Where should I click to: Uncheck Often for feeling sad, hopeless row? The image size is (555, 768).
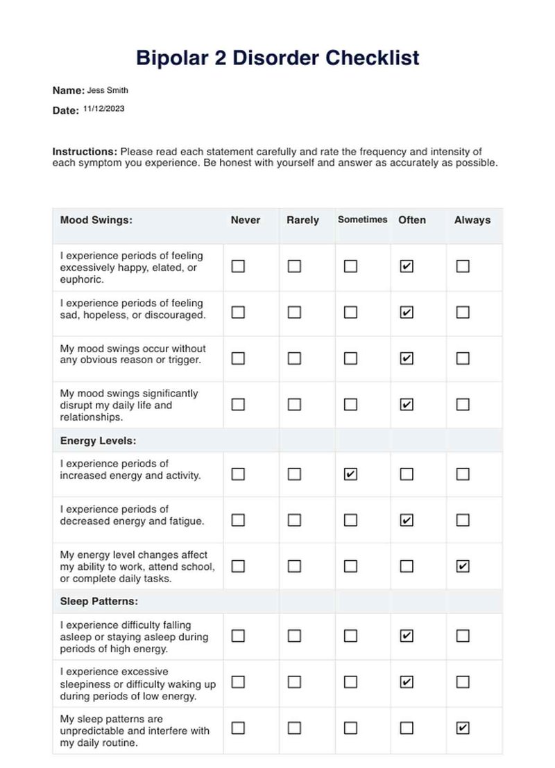[x=407, y=312]
